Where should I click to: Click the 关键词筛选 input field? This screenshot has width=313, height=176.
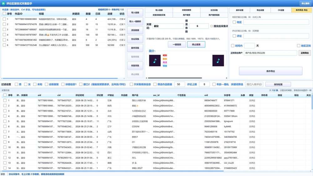tap(254, 84)
